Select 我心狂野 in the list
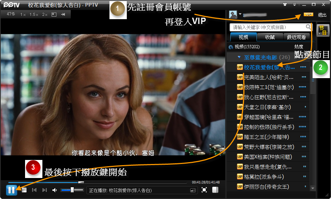Image resolution: width=331 pixels, height=199 pixels. coord(268,97)
